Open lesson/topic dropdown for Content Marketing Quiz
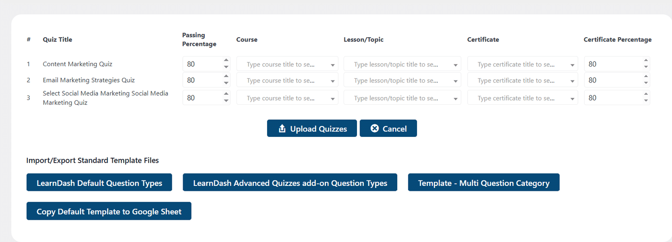The image size is (672, 242). point(402,64)
